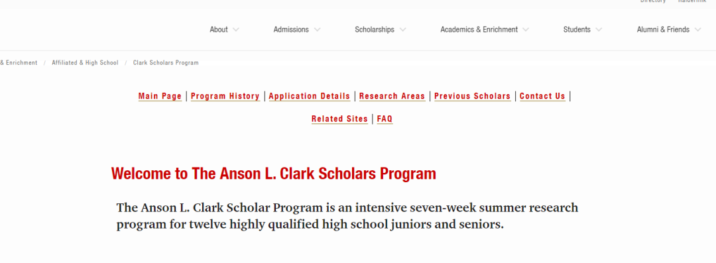Viewport: 716px width, 263px height.
Task: Open the Directory link at top
Action: 653,1
